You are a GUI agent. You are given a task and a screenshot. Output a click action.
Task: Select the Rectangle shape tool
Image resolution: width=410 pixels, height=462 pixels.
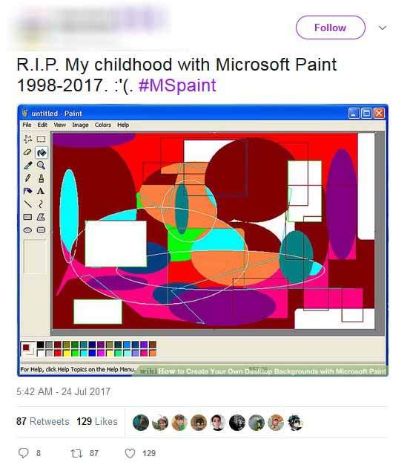coord(27,217)
